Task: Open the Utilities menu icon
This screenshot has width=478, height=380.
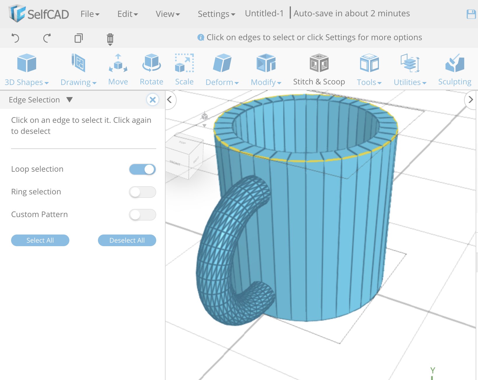Action: [x=410, y=63]
